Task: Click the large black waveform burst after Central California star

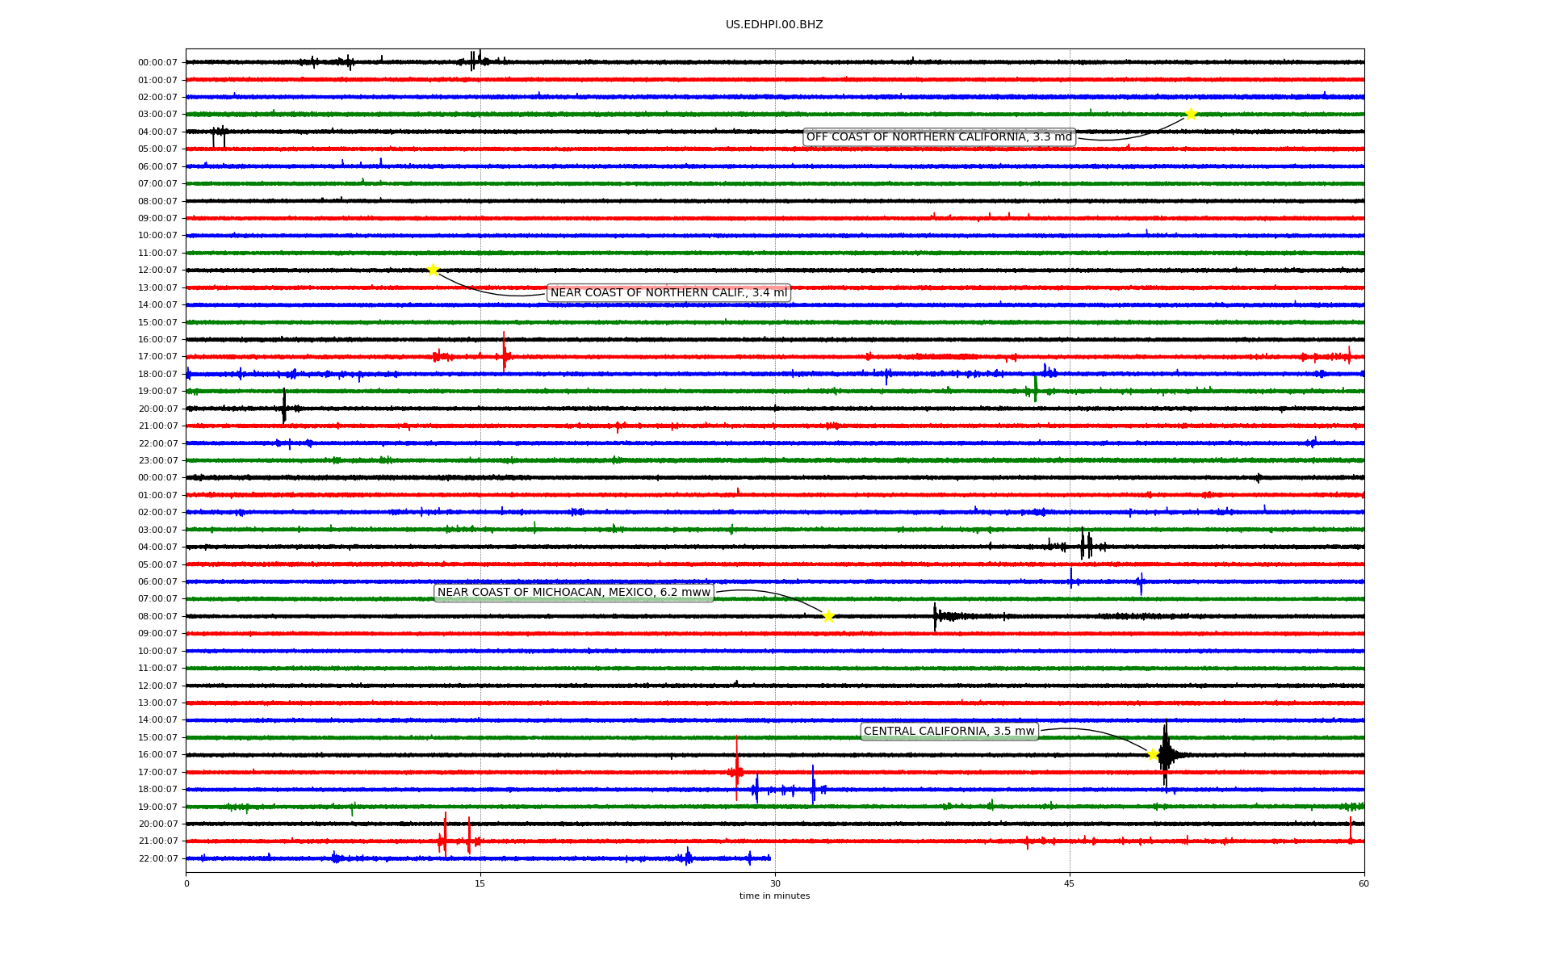Action: pyautogui.click(x=1167, y=754)
